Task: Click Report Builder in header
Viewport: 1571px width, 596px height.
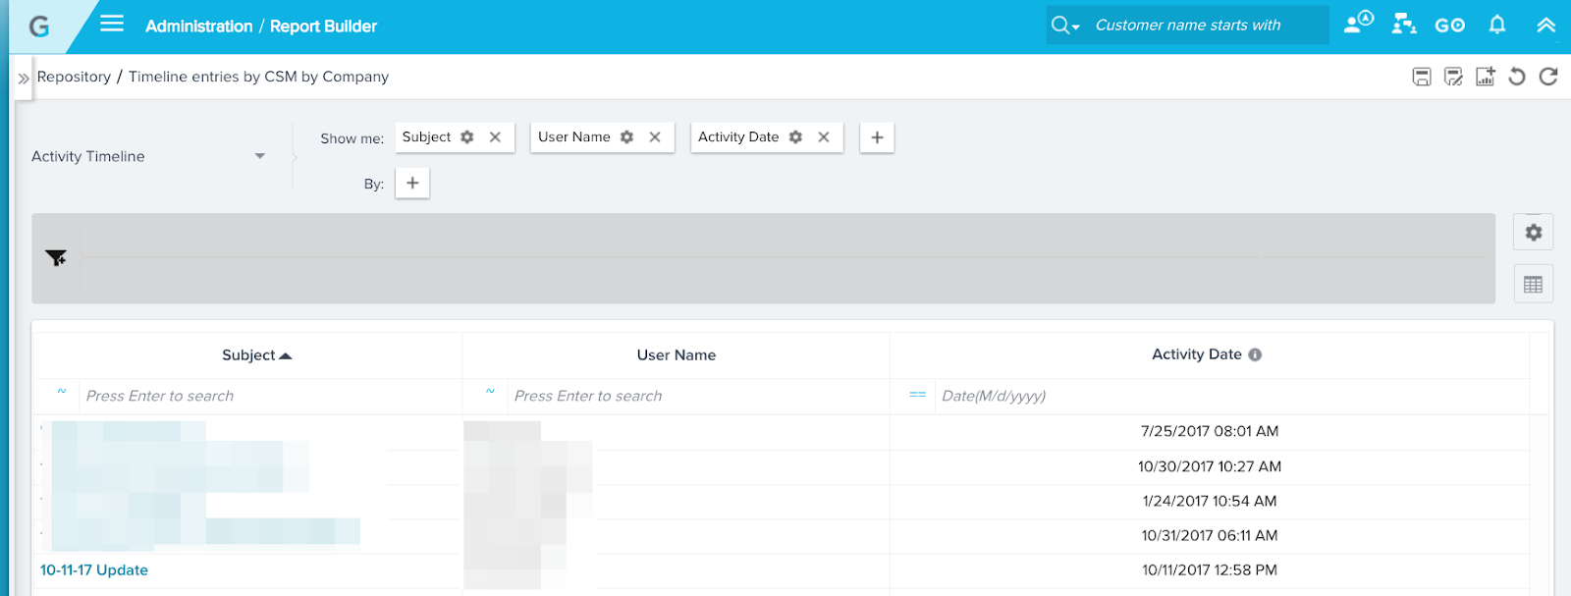Action: coord(323,27)
